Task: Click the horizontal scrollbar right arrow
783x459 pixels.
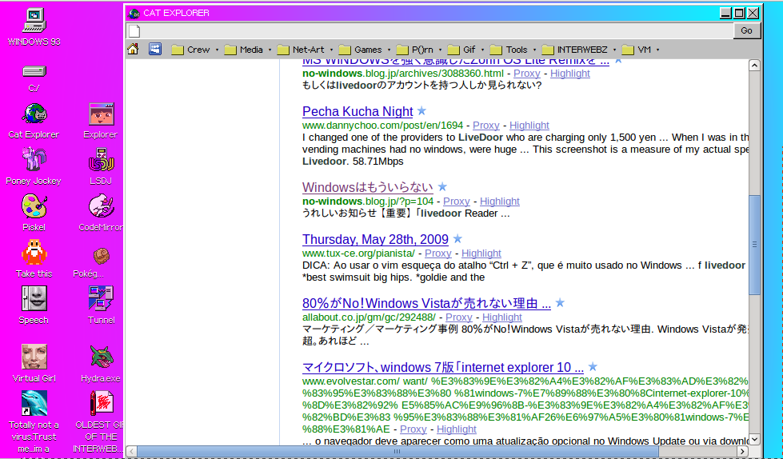Action: (743, 452)
